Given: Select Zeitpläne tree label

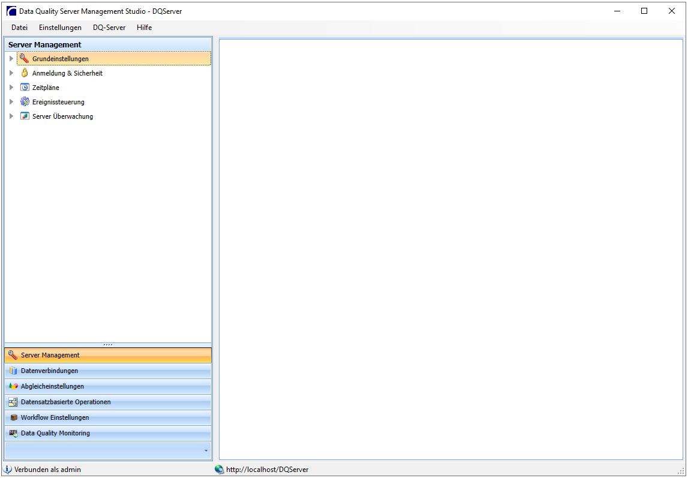Looking at the screenshot, I should [x=46, y=88].
